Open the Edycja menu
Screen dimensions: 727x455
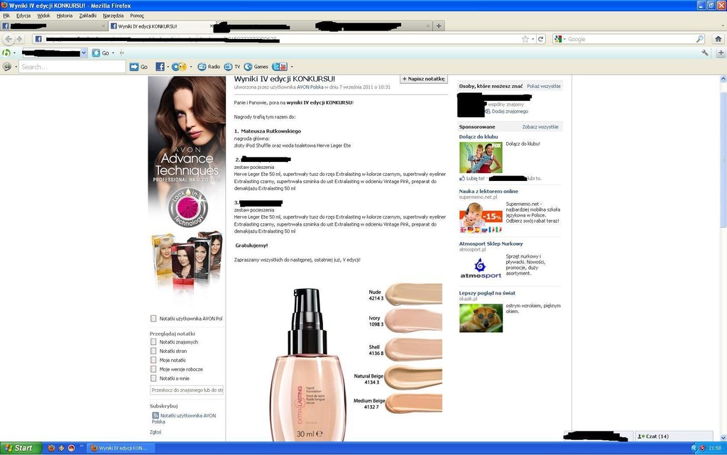(23, 16)
